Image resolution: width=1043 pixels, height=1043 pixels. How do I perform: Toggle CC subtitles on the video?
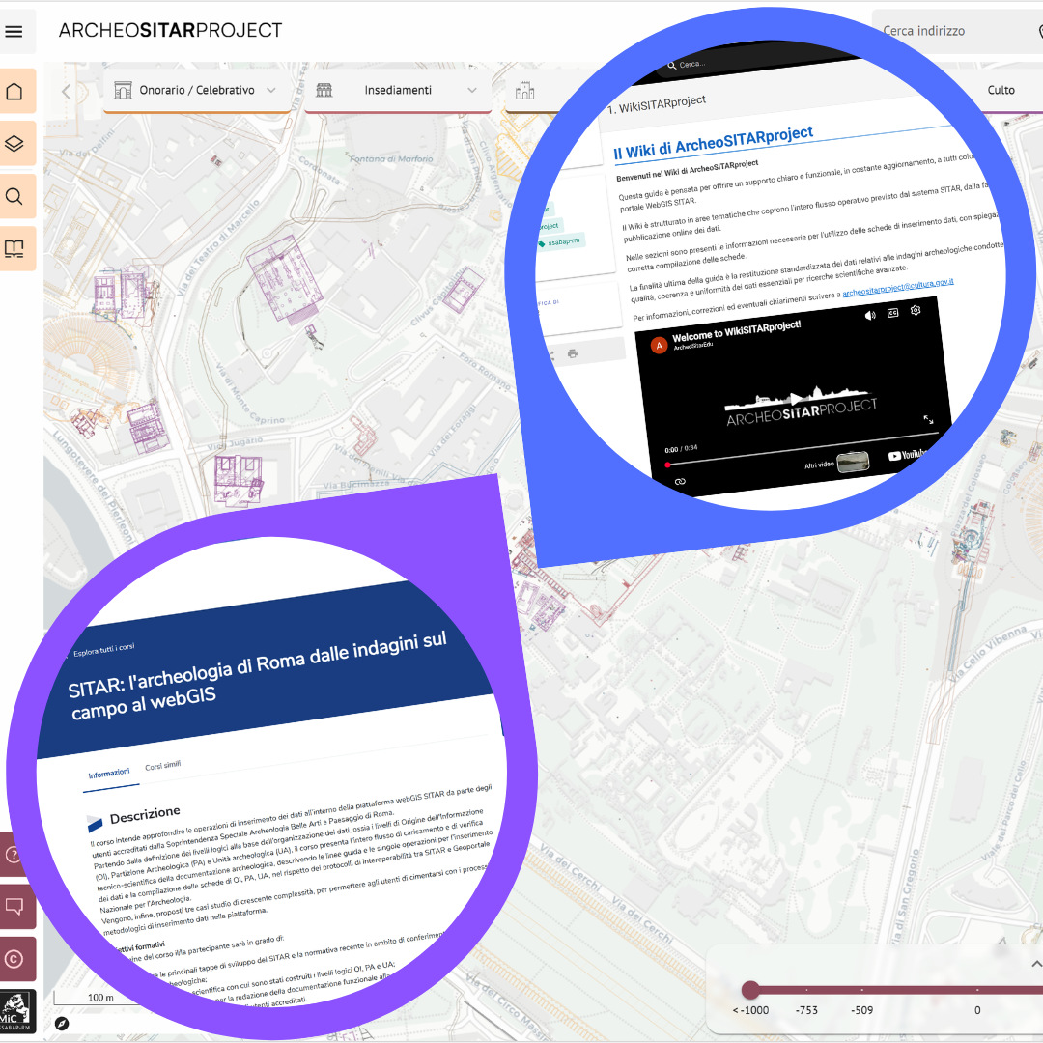(892, 313)
